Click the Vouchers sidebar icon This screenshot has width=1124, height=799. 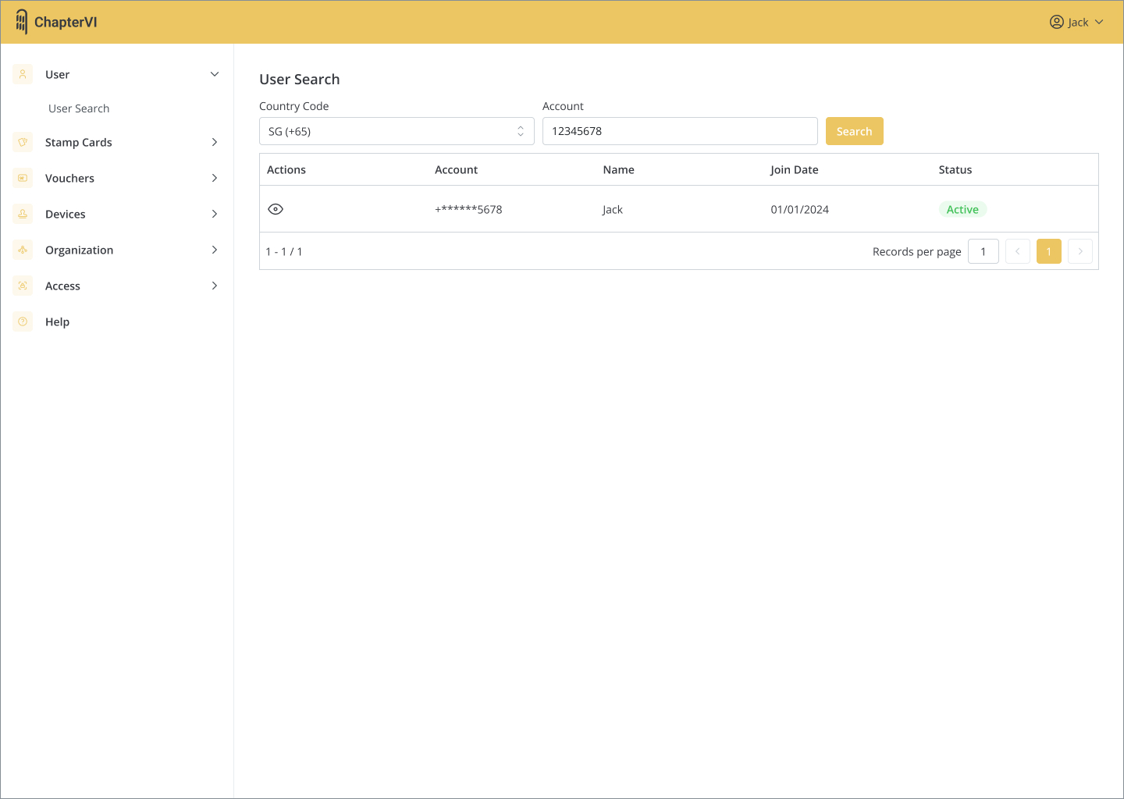tap(23, 178)
